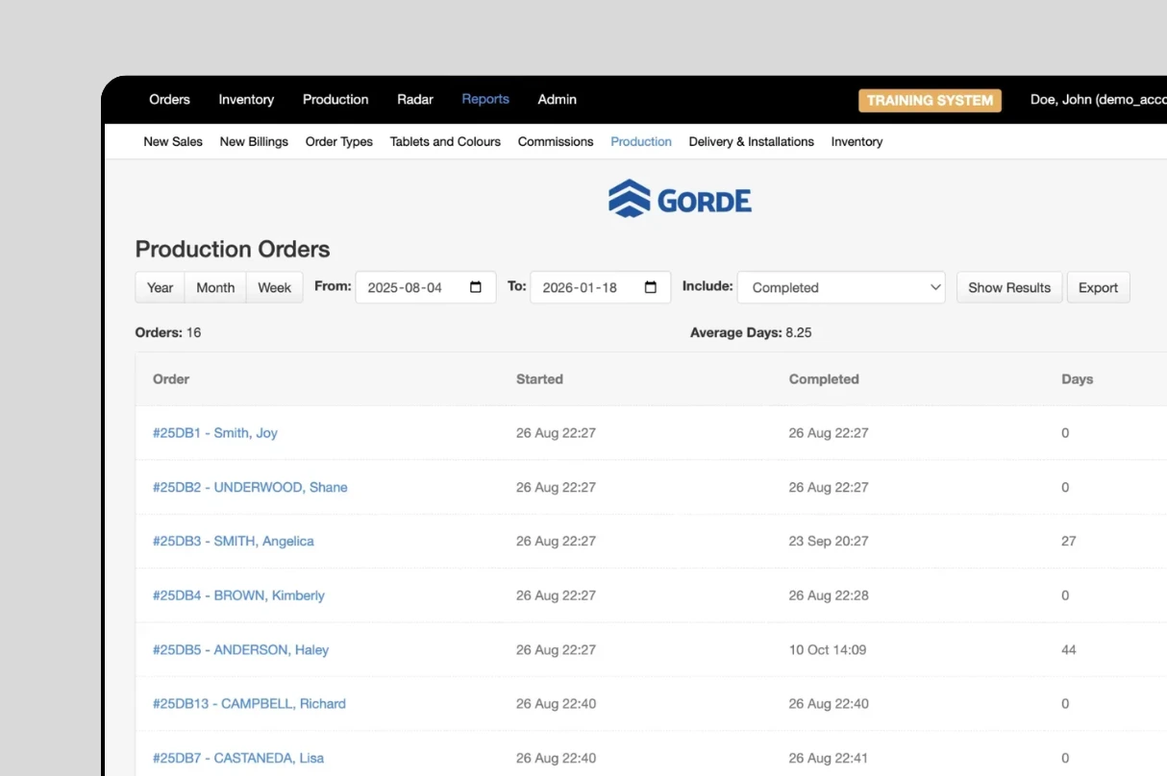Screen dimensions: 1167x776
Task: Focus the From date field 2025-08-04
Action: point(426,287)
